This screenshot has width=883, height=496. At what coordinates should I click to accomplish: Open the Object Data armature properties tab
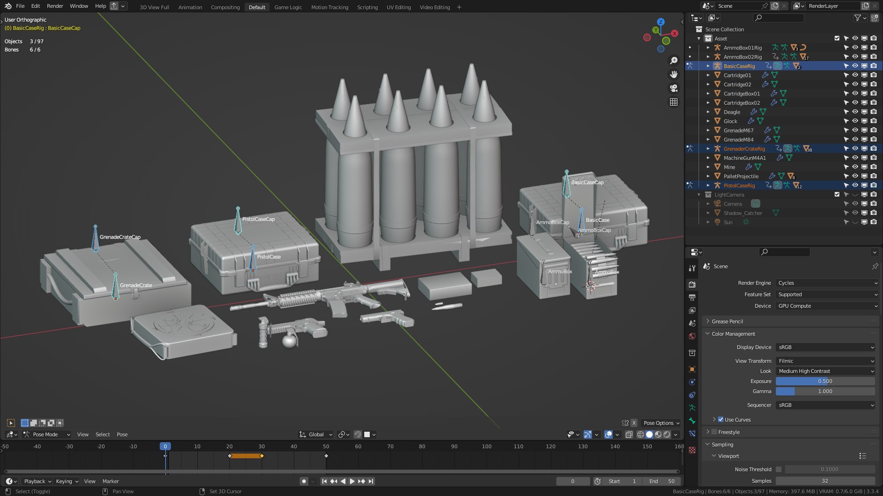pos(692,408)
